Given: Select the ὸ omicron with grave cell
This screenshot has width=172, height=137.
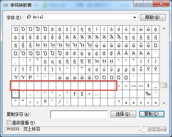Looking at the screenshot, I should 111,29.
